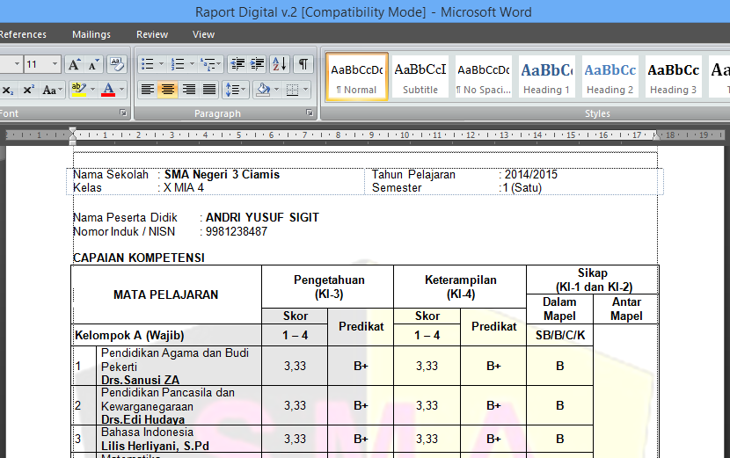
Task: Click the CAPAIAN KOMPETENSI heading
Action: [x=139, y=258]
